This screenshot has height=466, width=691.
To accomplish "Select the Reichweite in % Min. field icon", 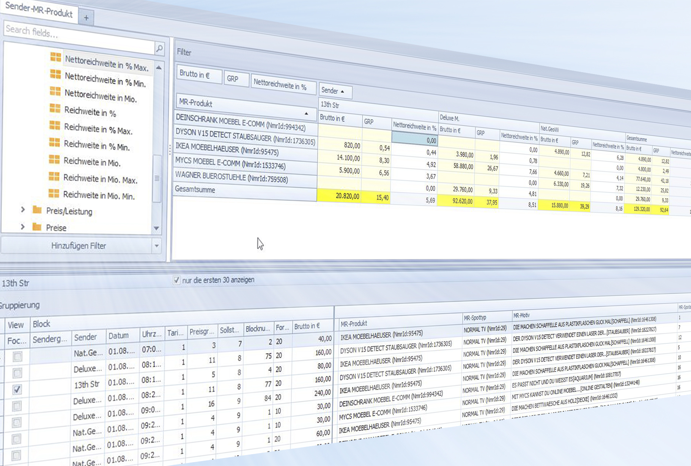I will click(x=55, y=142).
